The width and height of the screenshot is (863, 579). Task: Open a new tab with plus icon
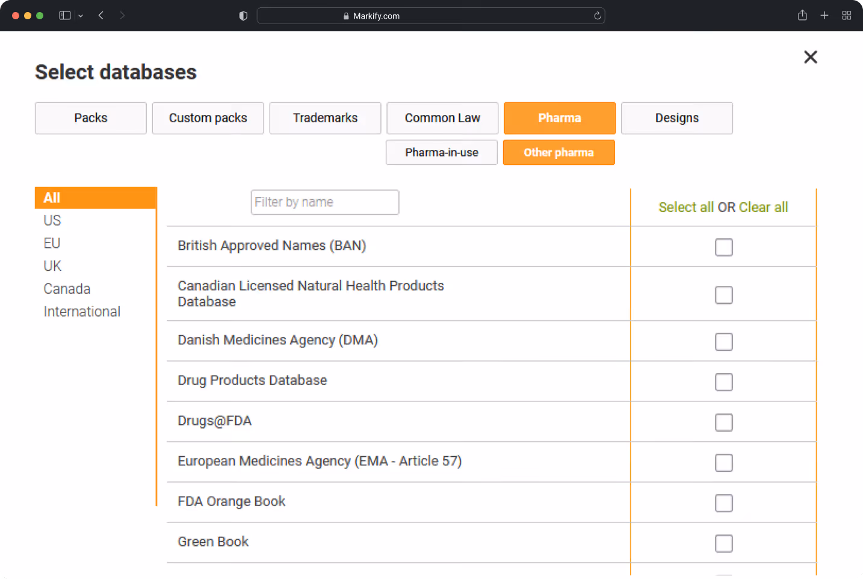[824, 16]
